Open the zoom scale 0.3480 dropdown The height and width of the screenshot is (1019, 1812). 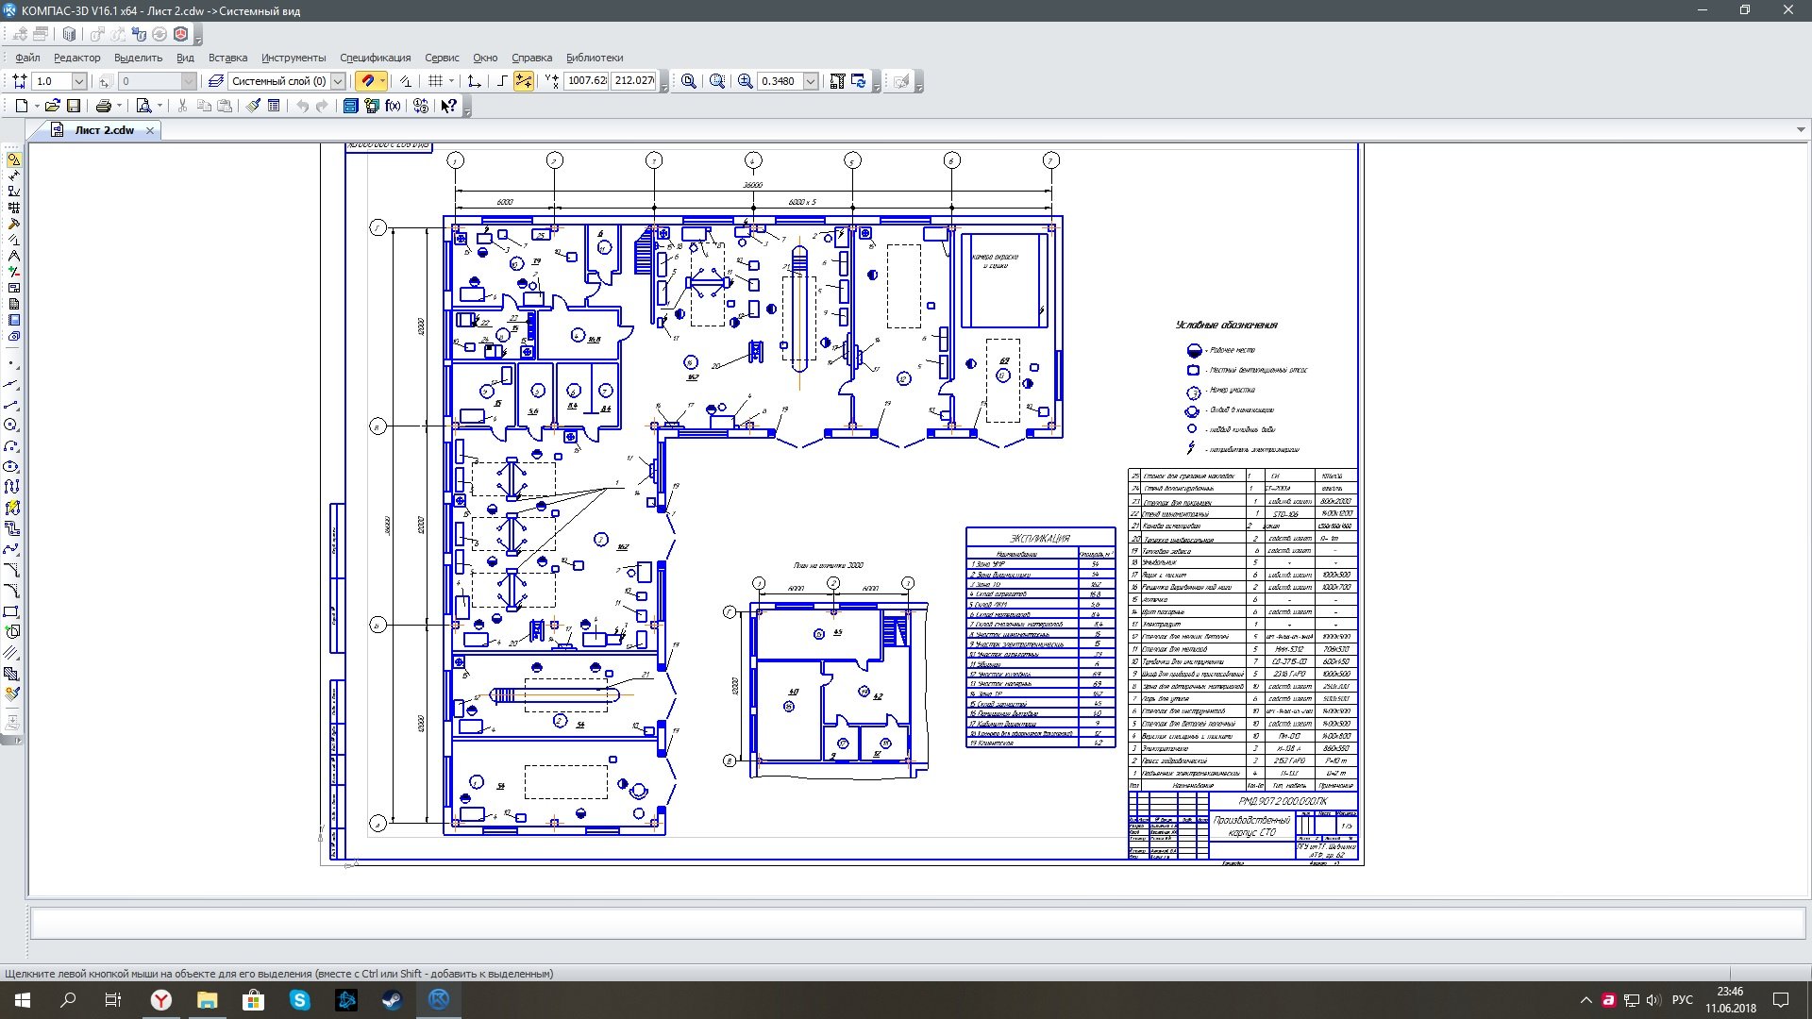pos(810,81)
